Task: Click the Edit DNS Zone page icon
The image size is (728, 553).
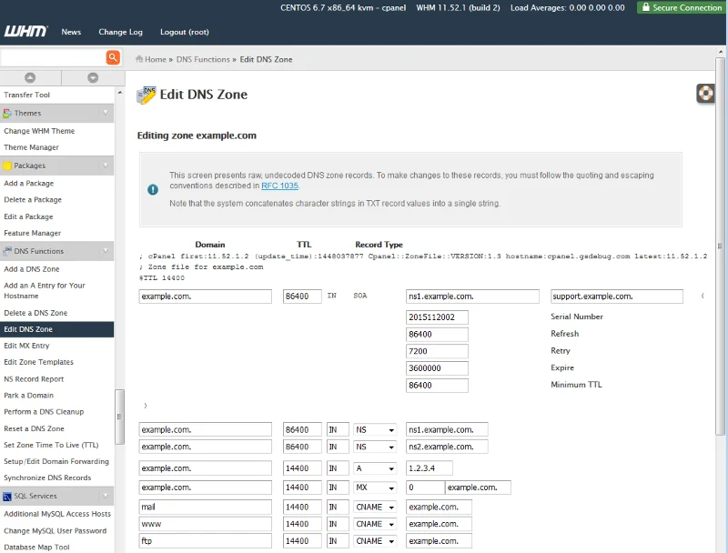Action: (147, 95)
